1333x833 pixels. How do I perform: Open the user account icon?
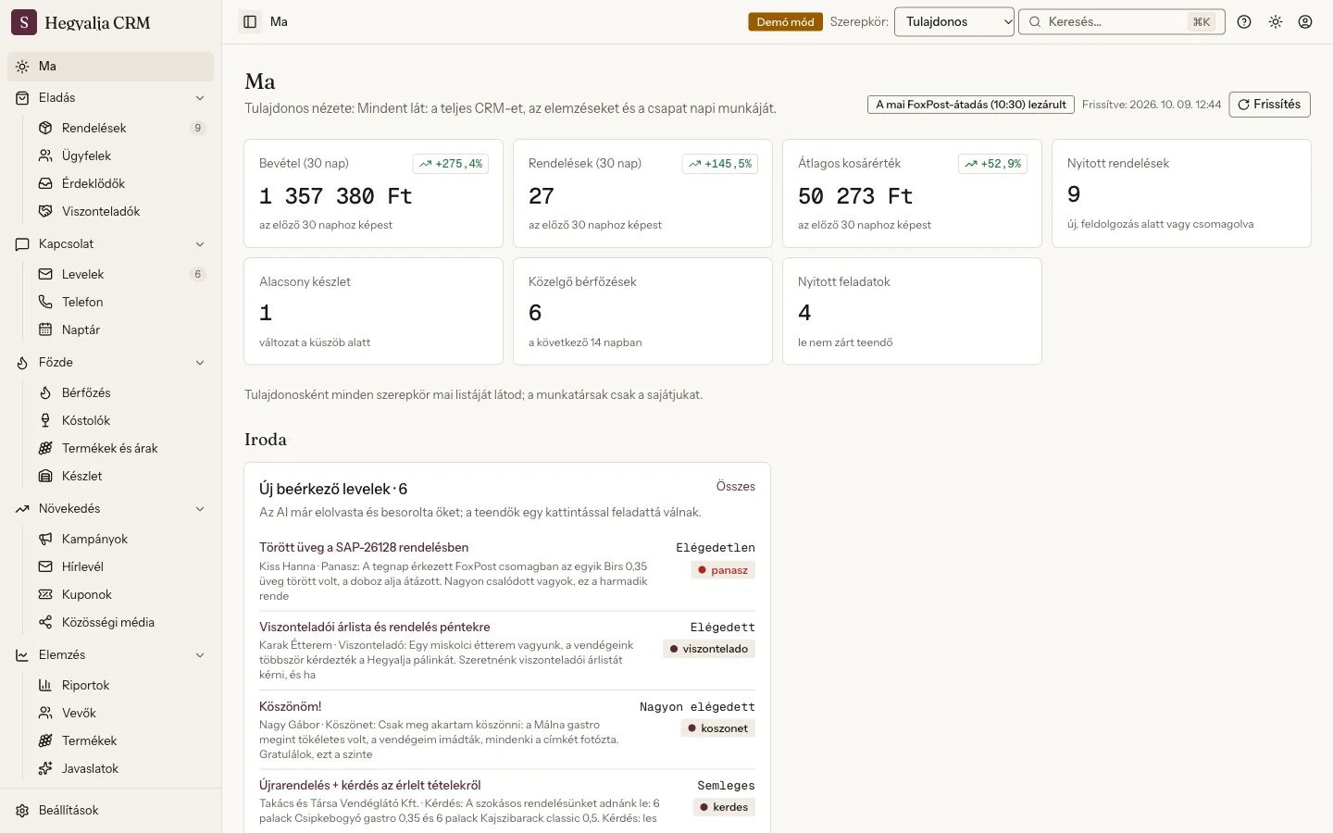[1305, 21]
